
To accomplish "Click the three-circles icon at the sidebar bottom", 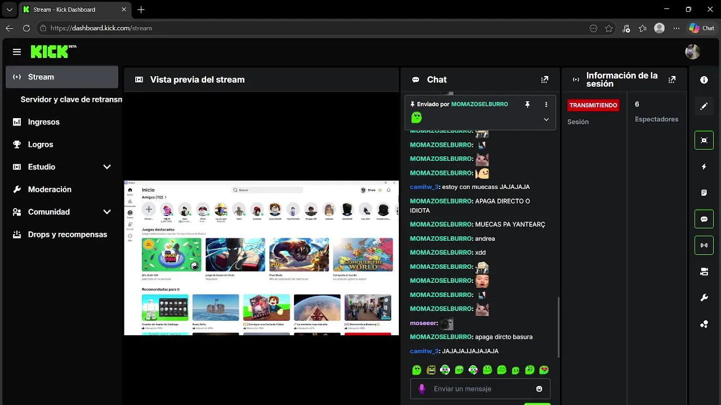I will 704,324.
